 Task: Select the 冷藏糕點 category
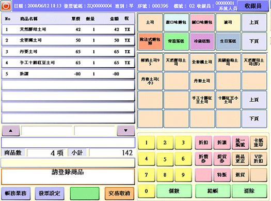202,41
